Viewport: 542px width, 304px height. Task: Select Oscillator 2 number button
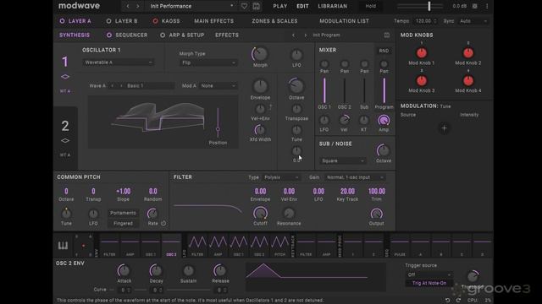65,126
